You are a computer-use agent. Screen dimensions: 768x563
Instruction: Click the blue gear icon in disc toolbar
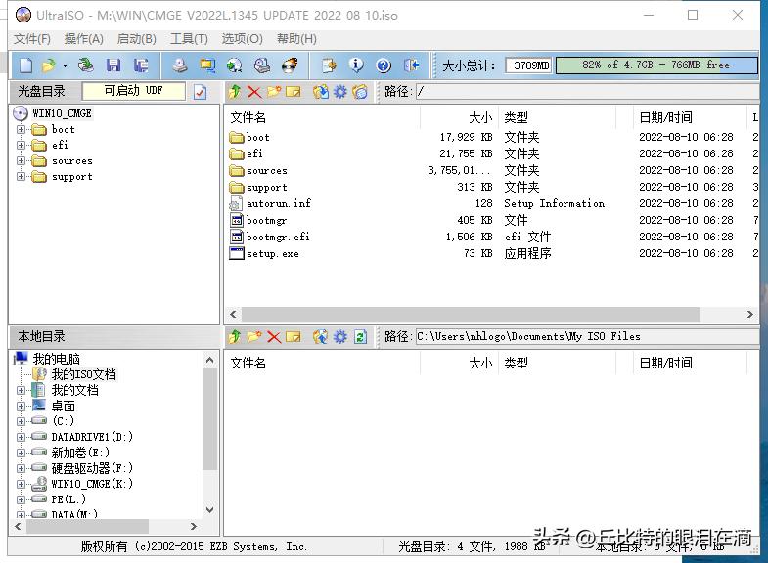tap(339, 92)
